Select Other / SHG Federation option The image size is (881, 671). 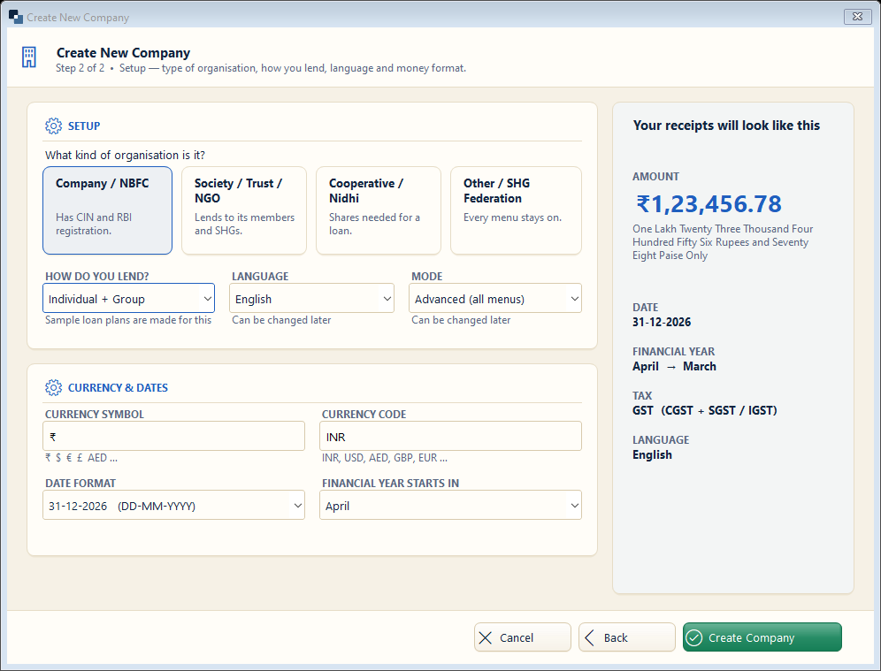click(x=516, y=210)
